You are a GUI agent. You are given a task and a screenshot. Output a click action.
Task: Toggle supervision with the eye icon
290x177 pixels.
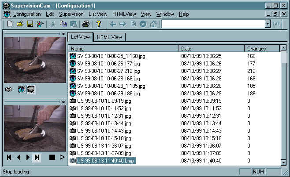[22, 90]
